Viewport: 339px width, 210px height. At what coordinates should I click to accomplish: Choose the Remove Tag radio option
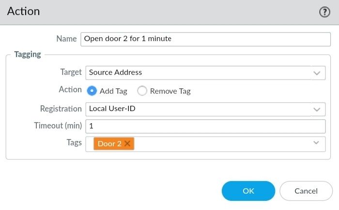142,91
